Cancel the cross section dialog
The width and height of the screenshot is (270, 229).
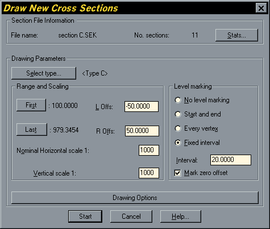coord(131,216)
